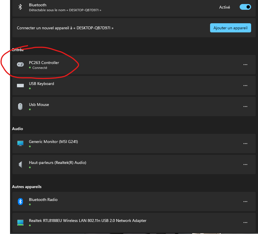258x234 pixels.
Task: Click the Autres appareils section heading
Action: (x=27, y=187)
